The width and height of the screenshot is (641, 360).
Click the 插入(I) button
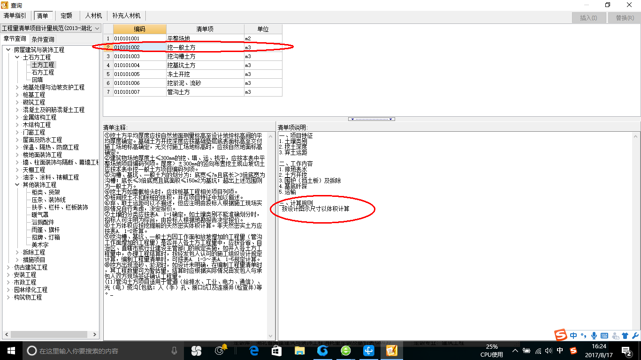(x=588, y=18)
